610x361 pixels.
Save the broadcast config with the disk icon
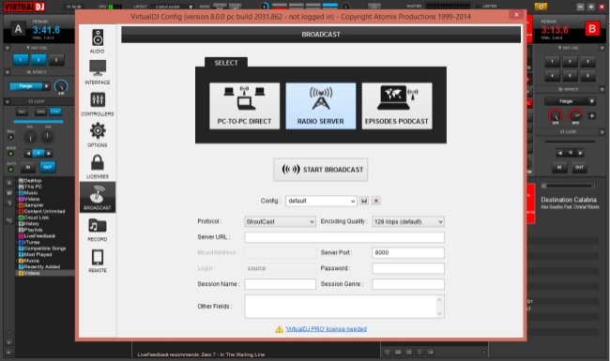[364, 201]
